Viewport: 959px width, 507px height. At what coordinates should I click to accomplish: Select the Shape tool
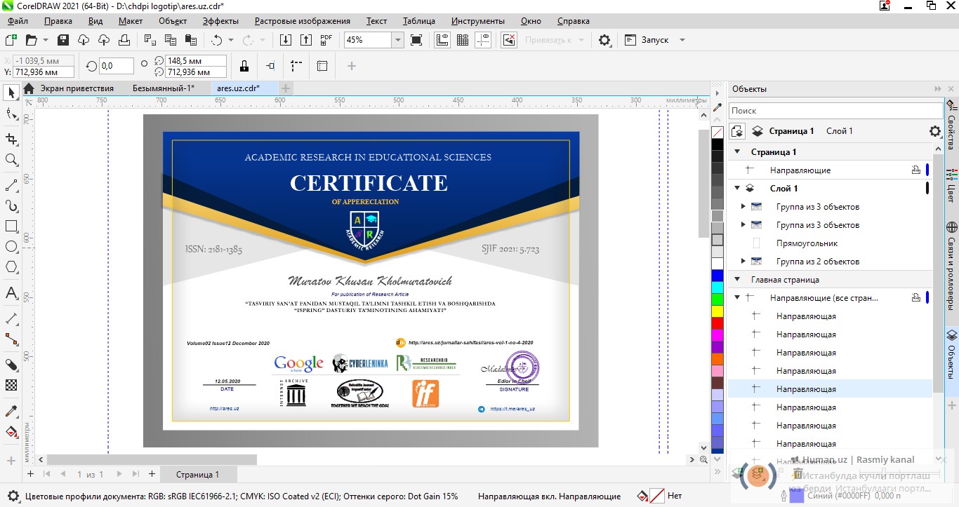11,113
